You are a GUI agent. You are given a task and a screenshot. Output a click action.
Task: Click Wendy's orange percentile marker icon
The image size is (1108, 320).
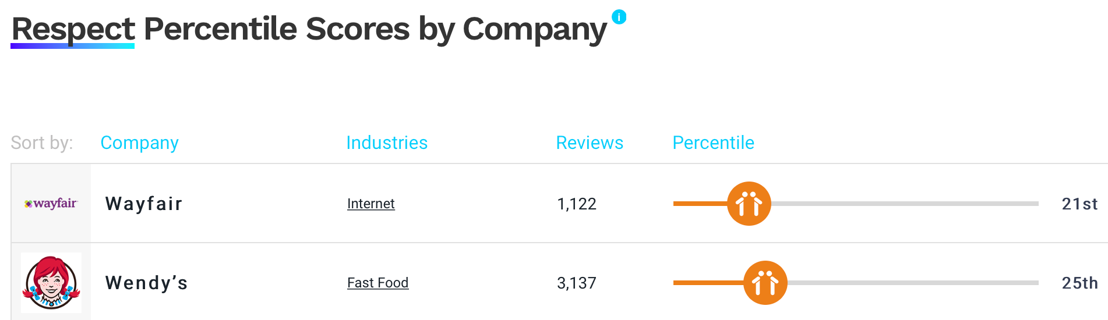[x=765, y=283]
